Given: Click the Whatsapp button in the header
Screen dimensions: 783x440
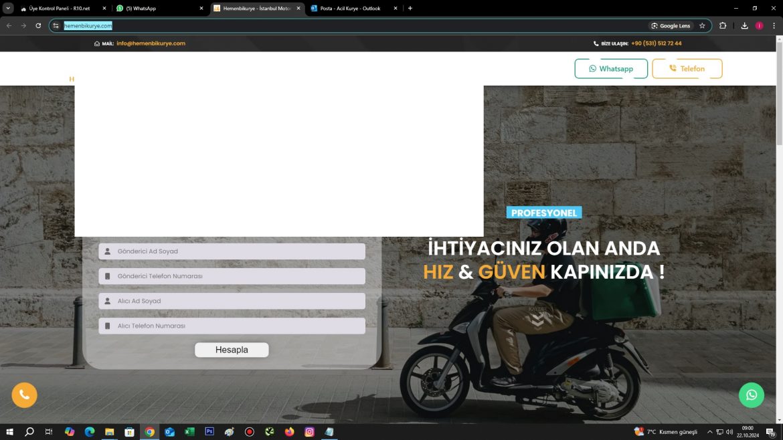Looking at the screenshot, I should point(610,69).
